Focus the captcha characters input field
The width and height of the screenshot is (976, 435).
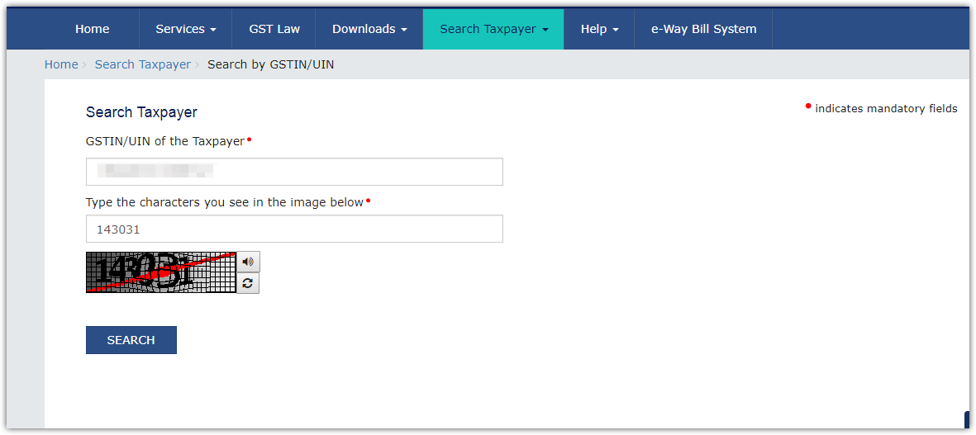tap(294, 229)
